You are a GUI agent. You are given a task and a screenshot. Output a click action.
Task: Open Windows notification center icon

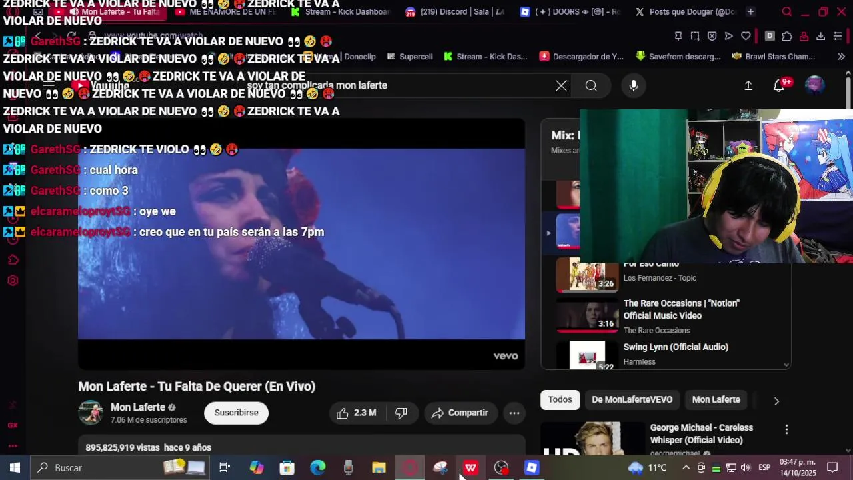[832, 468]
